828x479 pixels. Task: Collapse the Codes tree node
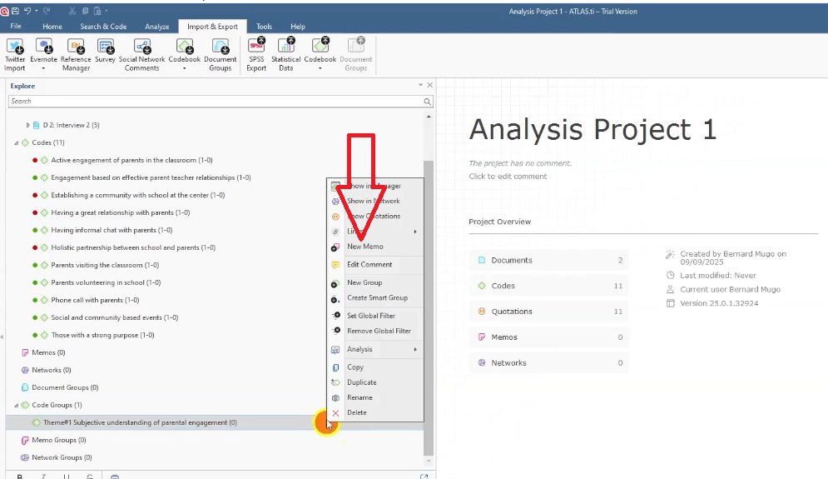pos(16,142)
